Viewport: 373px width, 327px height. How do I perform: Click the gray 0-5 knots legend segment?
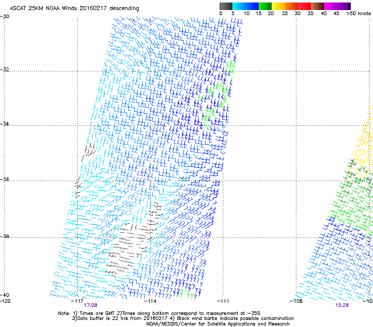[226, 6]
